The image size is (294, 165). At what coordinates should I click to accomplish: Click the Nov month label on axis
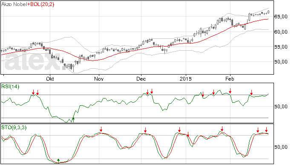point(99,78)
